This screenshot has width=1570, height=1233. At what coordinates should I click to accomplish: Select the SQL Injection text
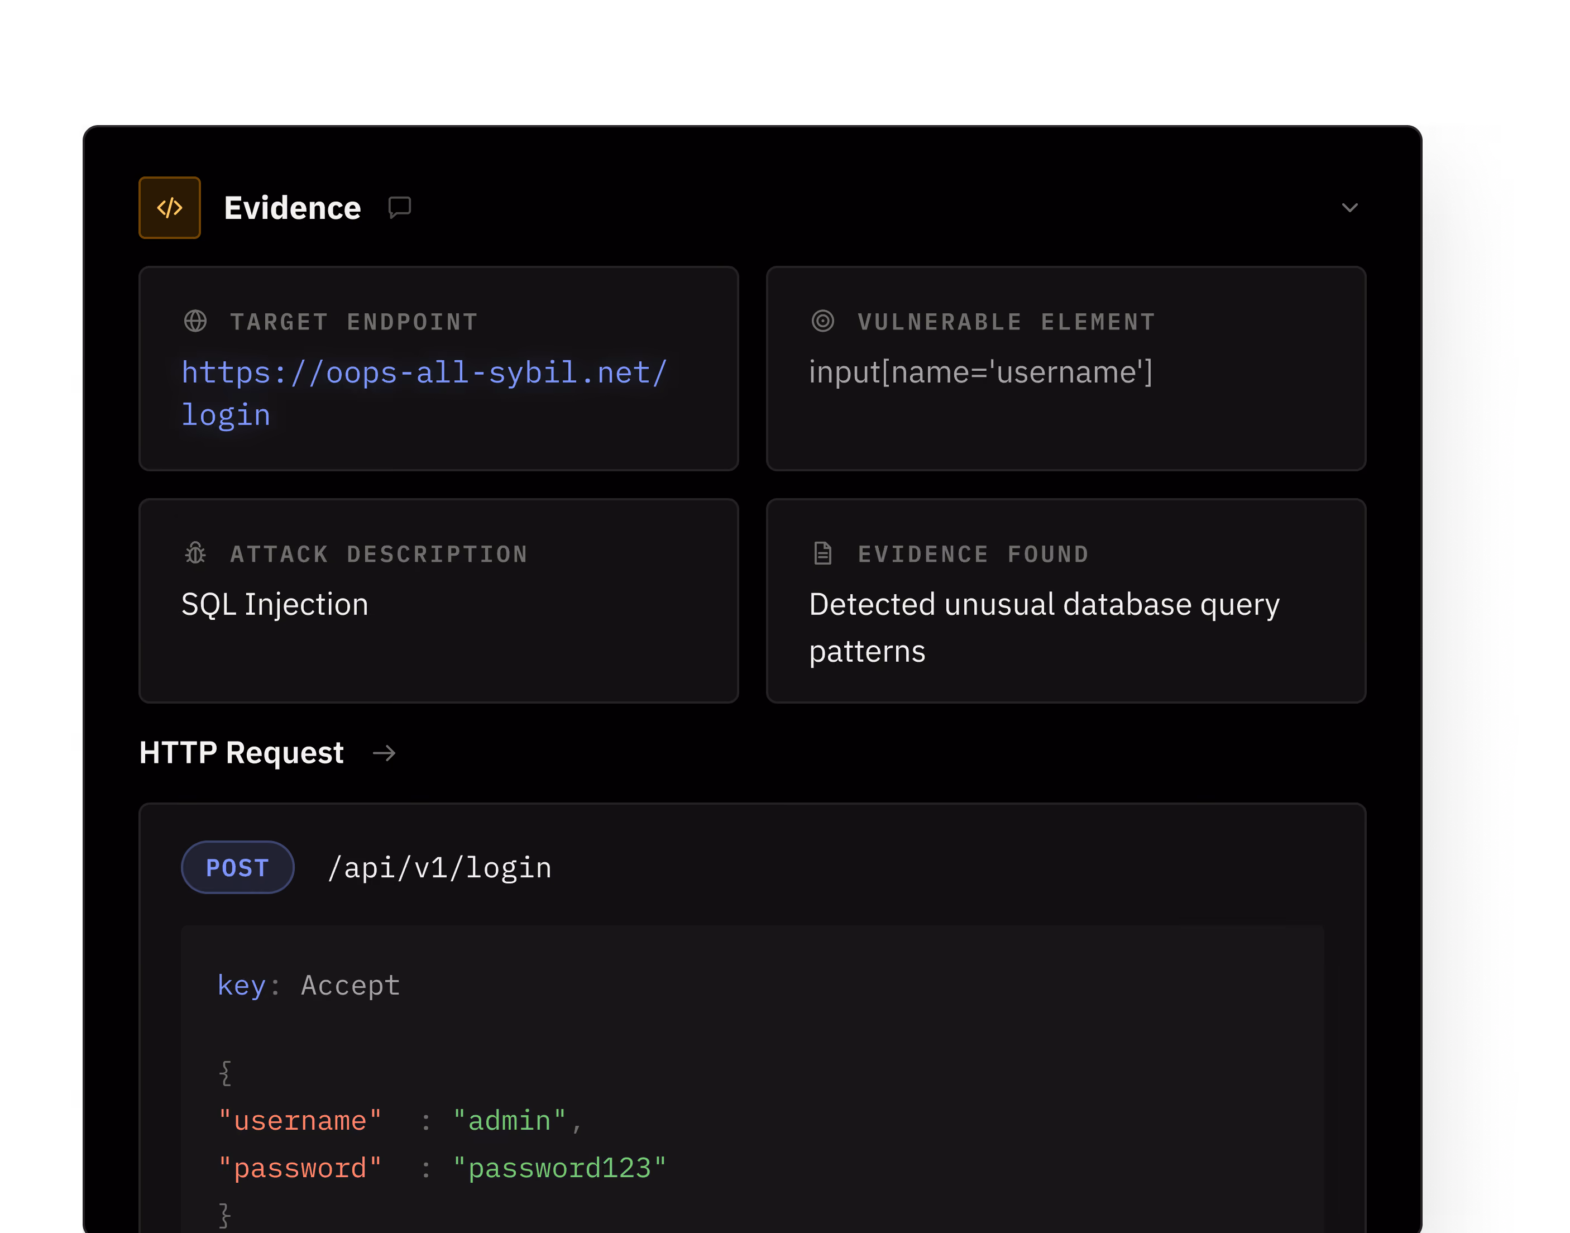(275, 604)
